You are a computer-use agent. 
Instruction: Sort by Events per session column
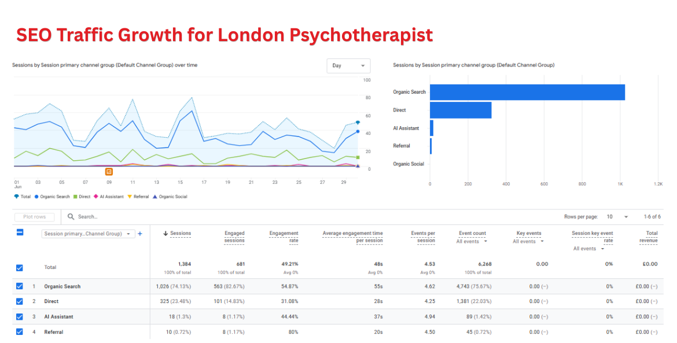click(x=423, y=237)
